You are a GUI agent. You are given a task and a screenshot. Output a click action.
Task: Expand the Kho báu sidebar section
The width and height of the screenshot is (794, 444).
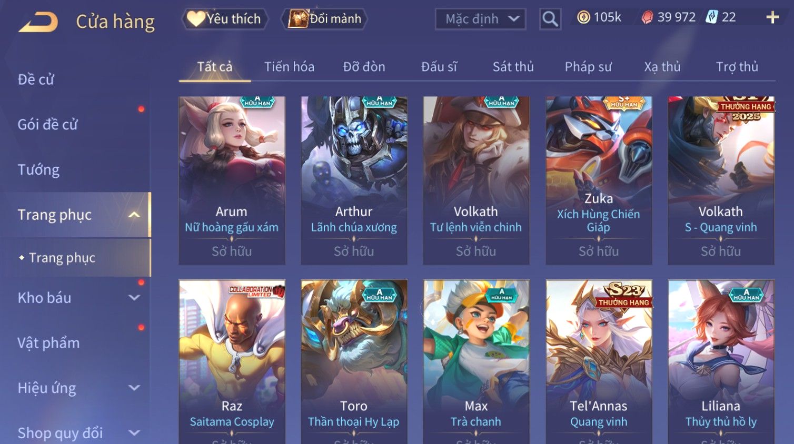(134, 298)
